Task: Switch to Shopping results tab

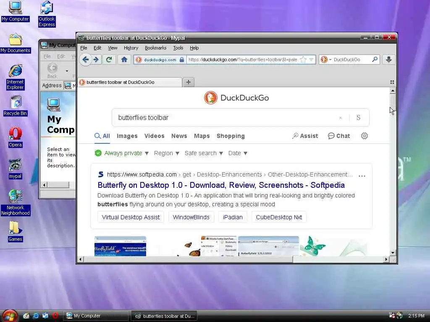Action: 231,136
